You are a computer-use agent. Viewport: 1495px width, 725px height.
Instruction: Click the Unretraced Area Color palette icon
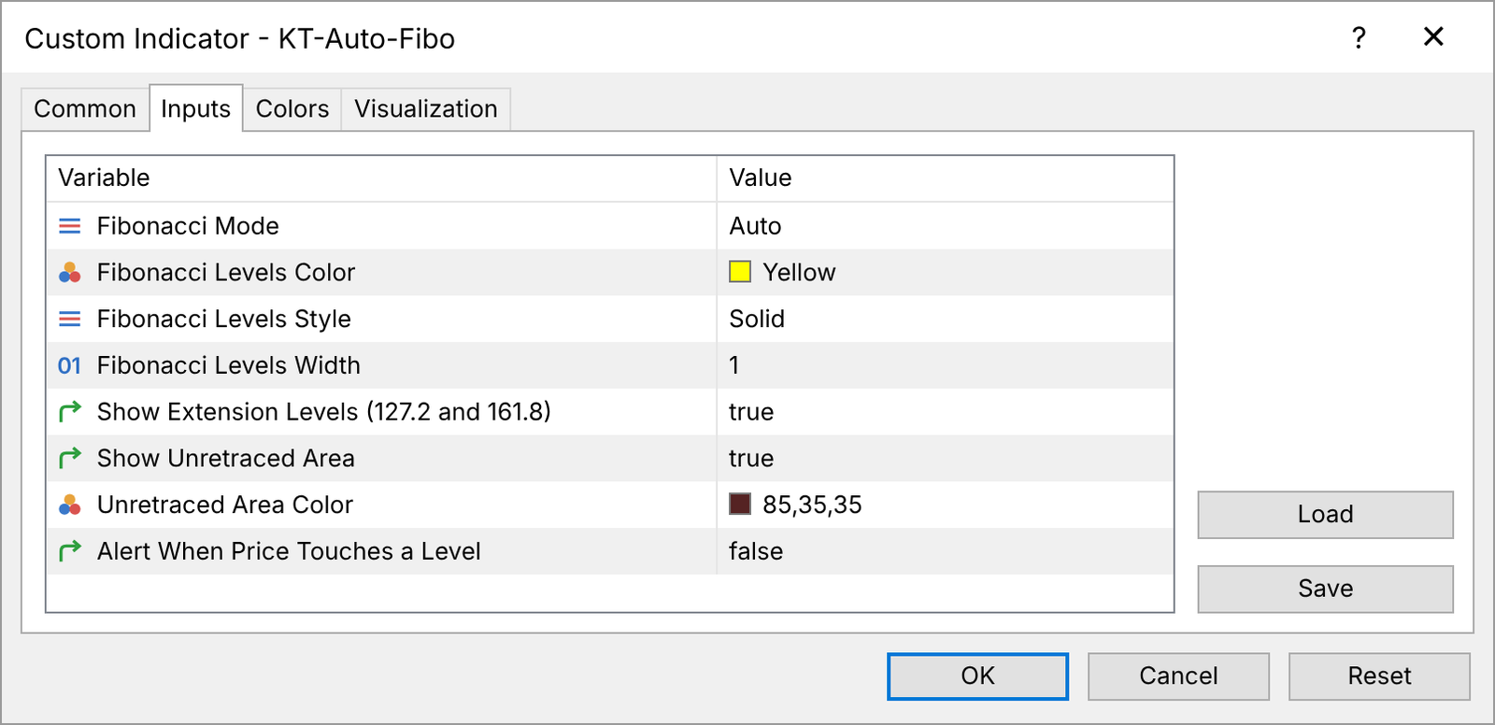click(70, 505)
